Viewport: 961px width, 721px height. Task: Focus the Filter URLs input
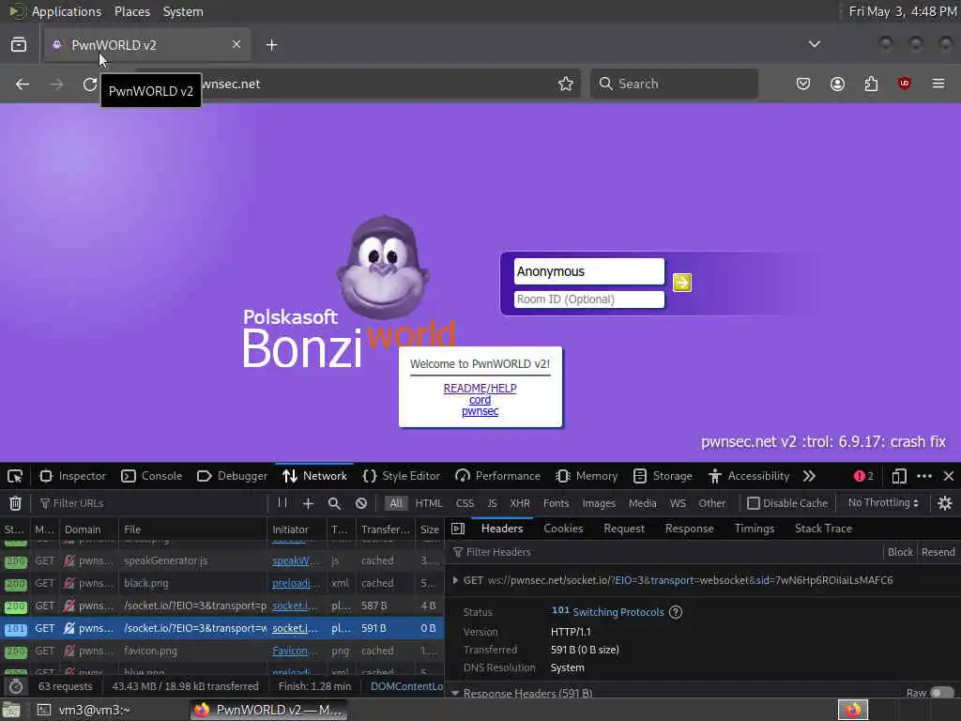[x=153, y=503]
